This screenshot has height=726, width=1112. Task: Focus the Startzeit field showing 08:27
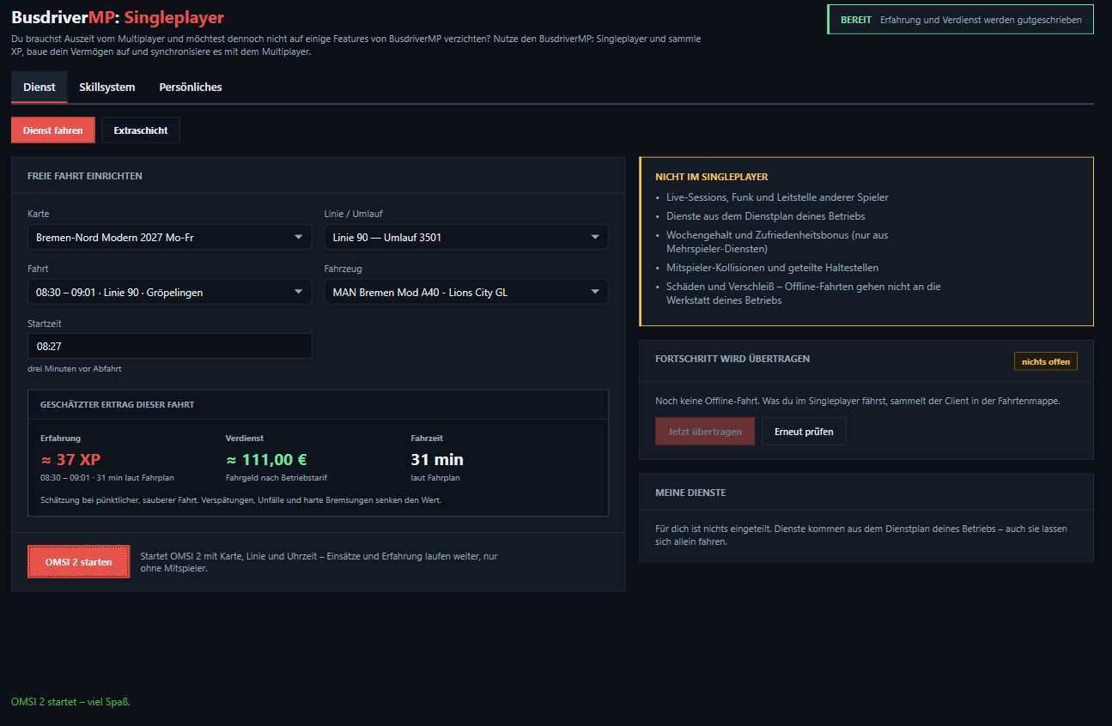point(170,346)
